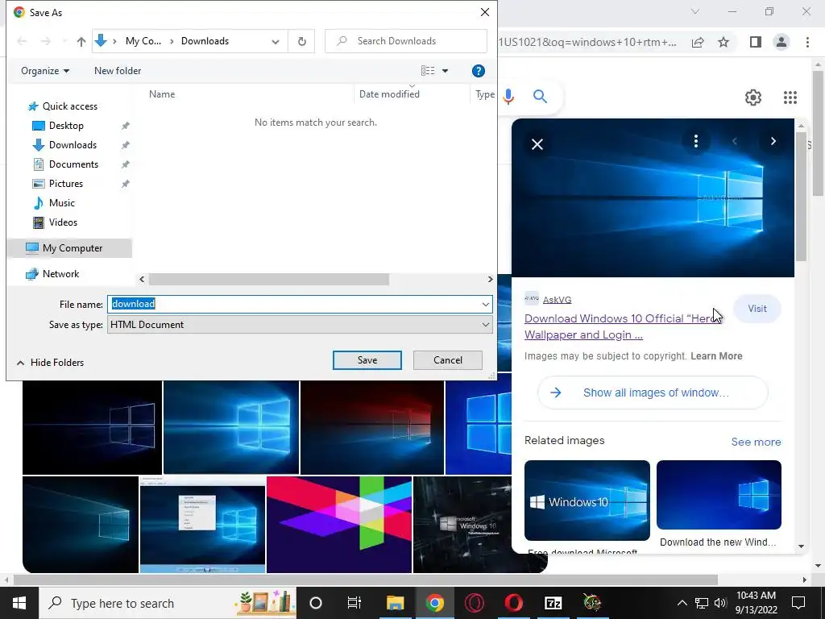The height and width of the screenshot is (619, 825).
Task: Open Organize menu
Action: pos(45,71)
